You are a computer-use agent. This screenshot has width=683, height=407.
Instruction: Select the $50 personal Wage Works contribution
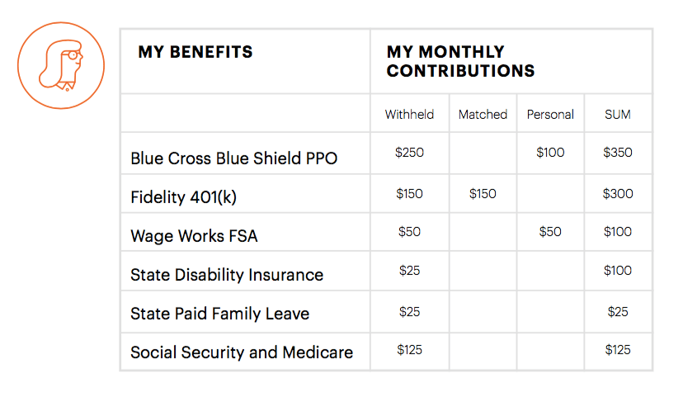pyautogui.click(x=550, y=232)
